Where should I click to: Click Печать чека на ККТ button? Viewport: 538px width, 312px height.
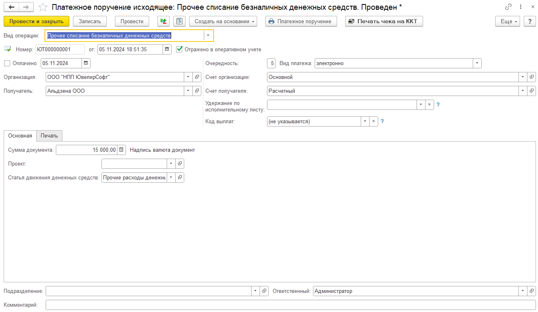coord(384,21)
